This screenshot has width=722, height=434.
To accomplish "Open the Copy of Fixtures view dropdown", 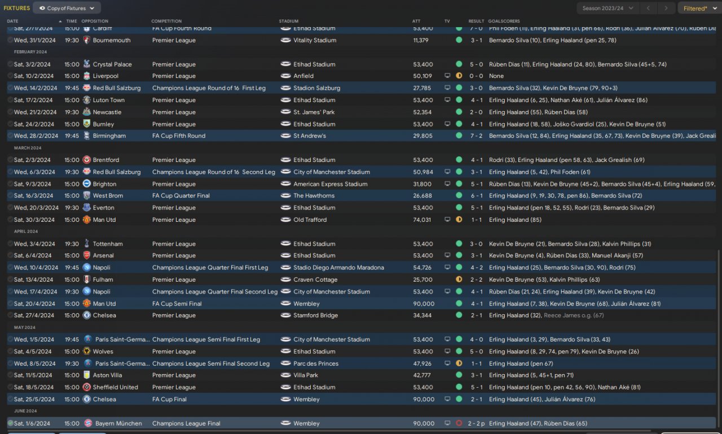I will [x=67, y=8].
